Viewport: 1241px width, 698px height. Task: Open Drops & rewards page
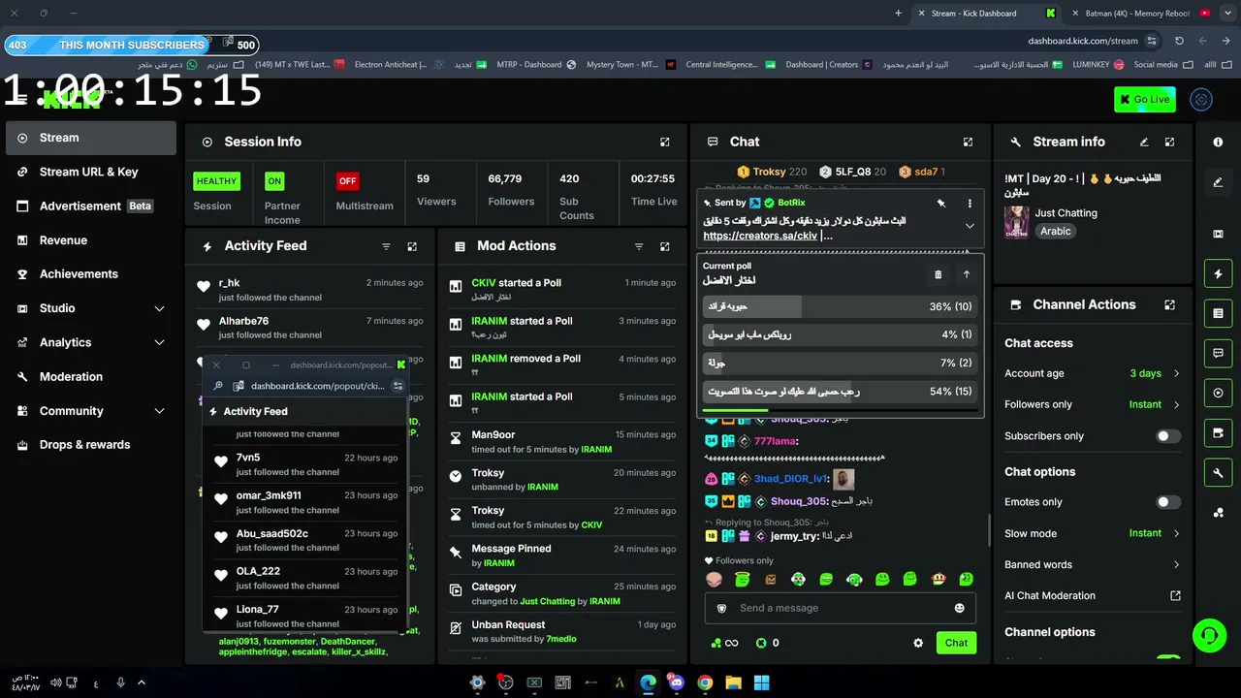click(91, 445)
